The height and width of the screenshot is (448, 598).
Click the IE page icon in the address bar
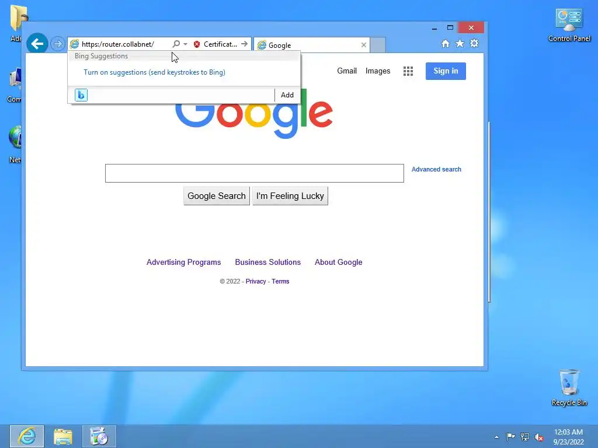75,44
